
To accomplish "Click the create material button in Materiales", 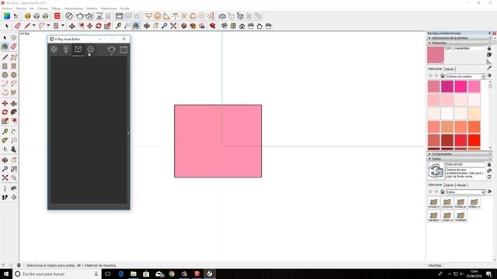I will click(489, 55).
